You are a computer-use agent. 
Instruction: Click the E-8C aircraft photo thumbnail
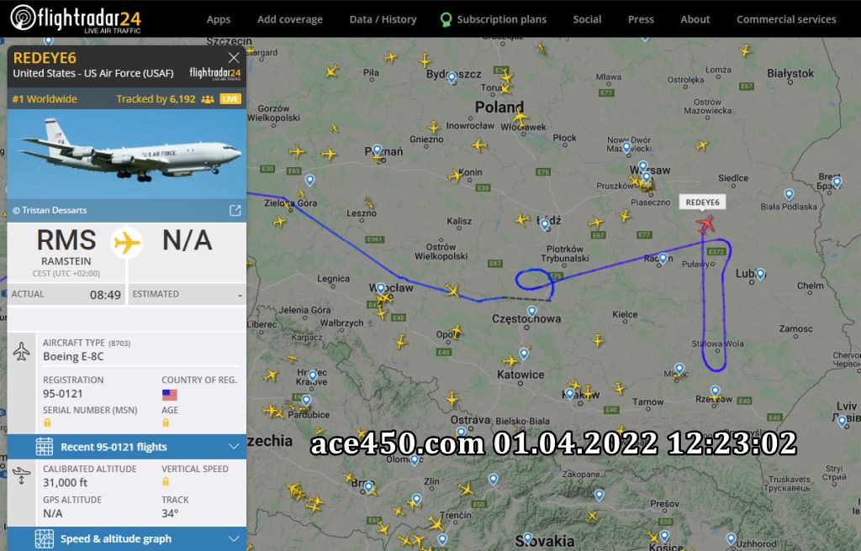tap(127, 155)
